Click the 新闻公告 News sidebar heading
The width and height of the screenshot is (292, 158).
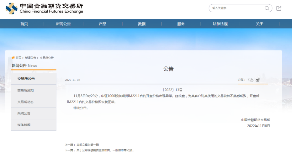tap(24, 66)
